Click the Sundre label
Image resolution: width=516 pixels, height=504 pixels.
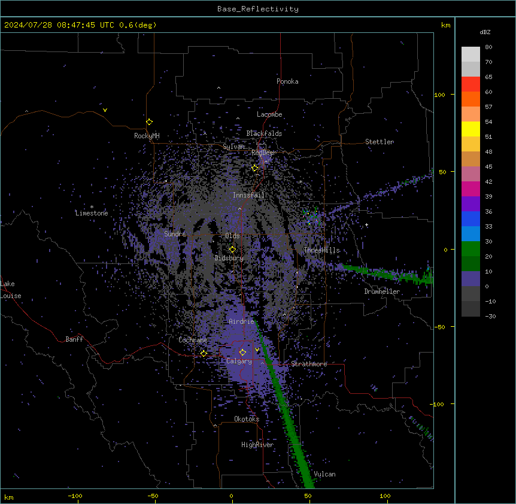pos(175,234)
